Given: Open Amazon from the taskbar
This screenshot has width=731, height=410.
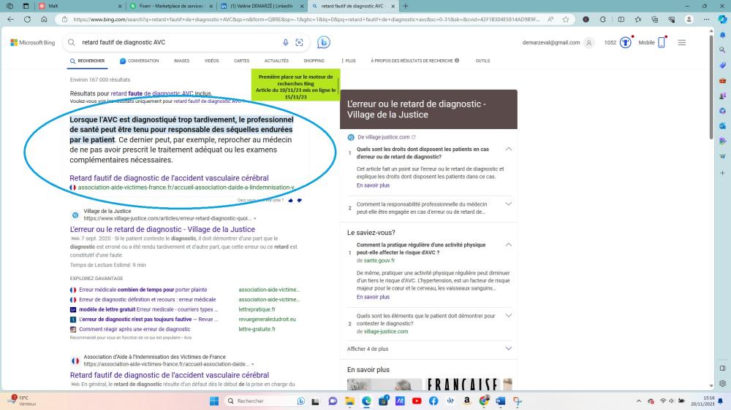Looking at the screenshot, I should tap(466, 401).
